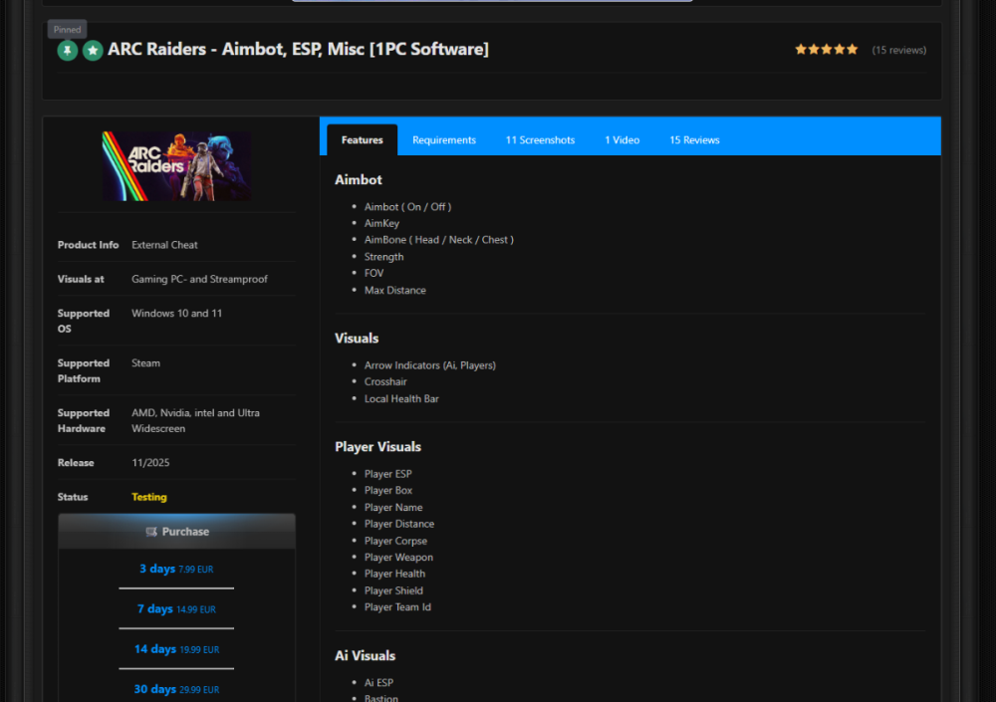Open the ARC Raiders product banner image
This screenshot has width=996, height=702.
point(176,166)
